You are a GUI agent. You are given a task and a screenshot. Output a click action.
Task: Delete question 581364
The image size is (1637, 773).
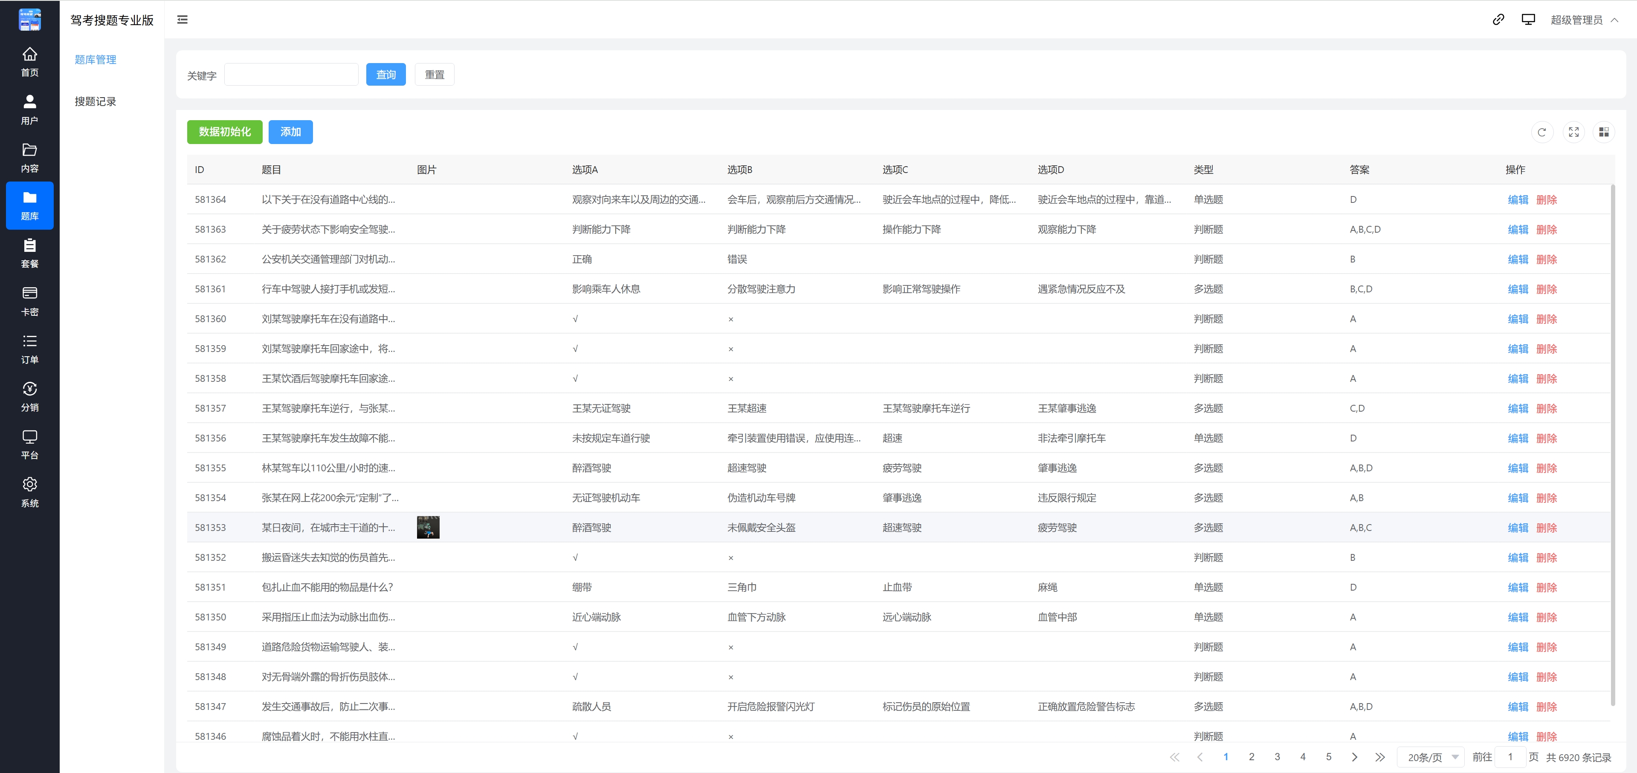tap(1546, 200)
